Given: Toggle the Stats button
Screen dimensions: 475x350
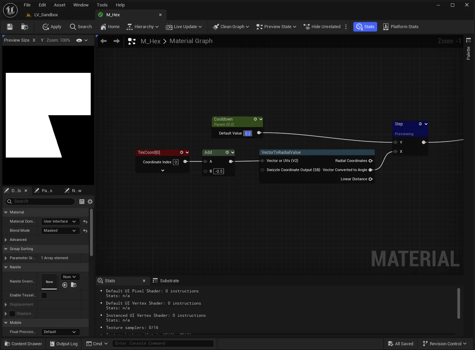Looking at the screenshot, I should [x=365, y=27].
